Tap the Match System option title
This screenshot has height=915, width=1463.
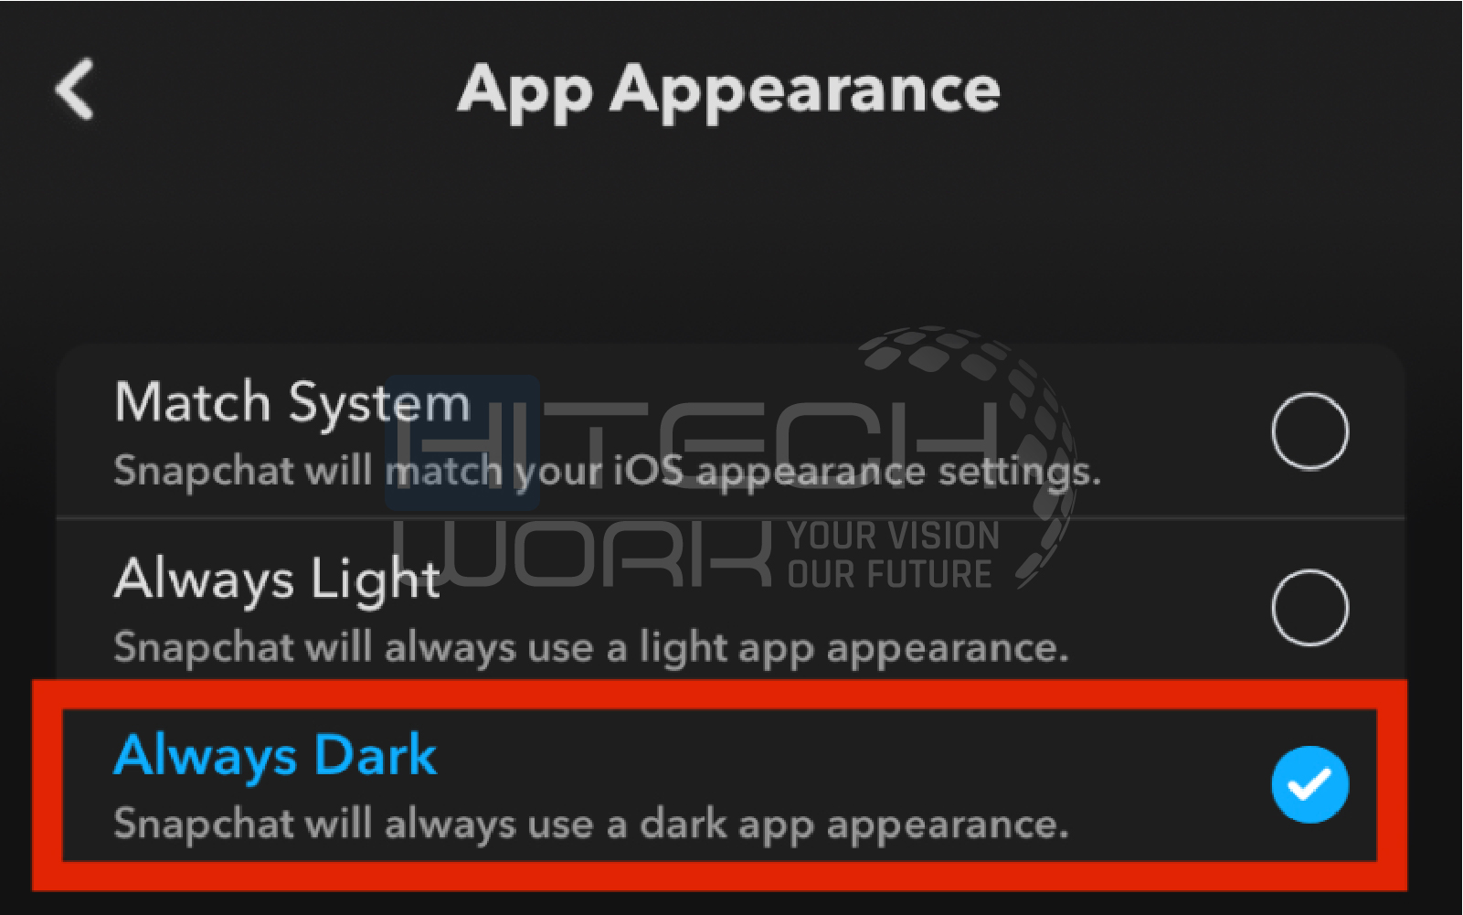coord(292,403)
